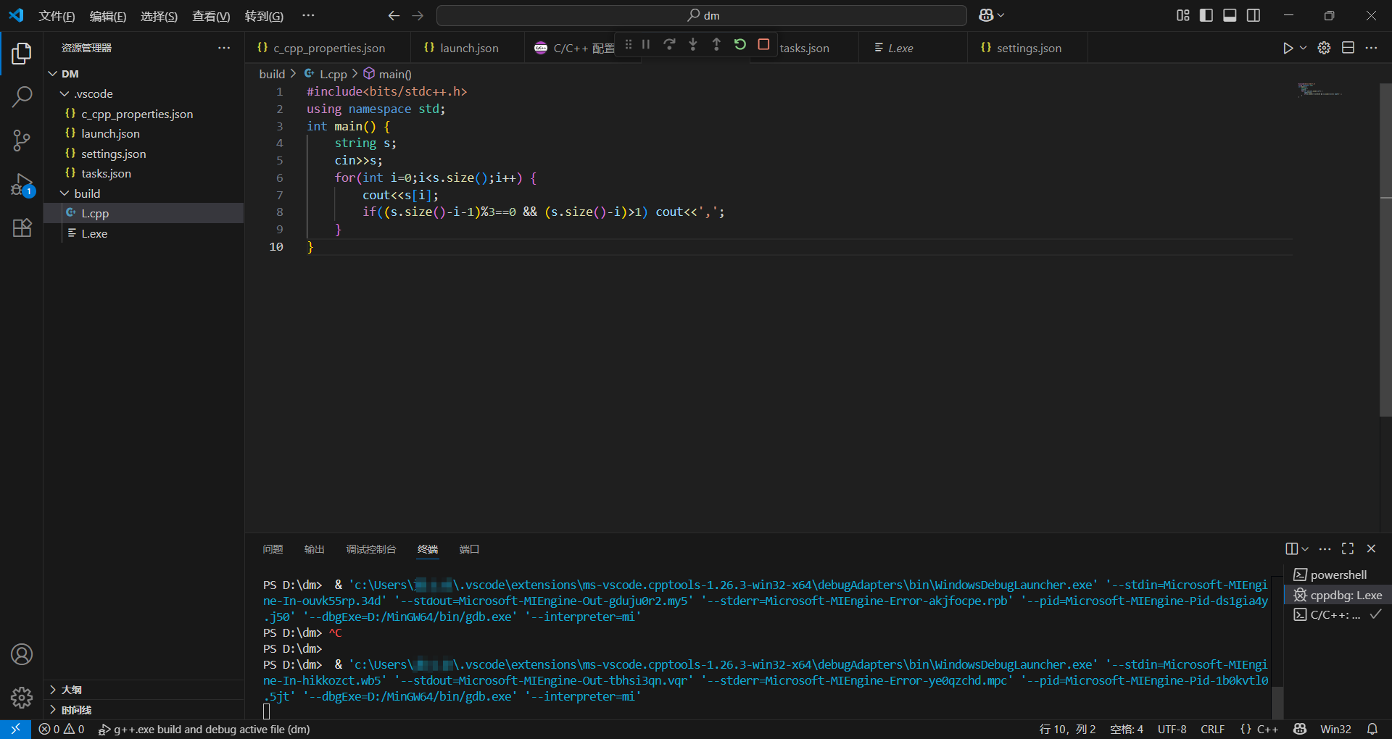Switch to 问题 problems panel tab
The width and height of the screenshot is (1392, 739).
pyautogui.click(x=273, y=549)
